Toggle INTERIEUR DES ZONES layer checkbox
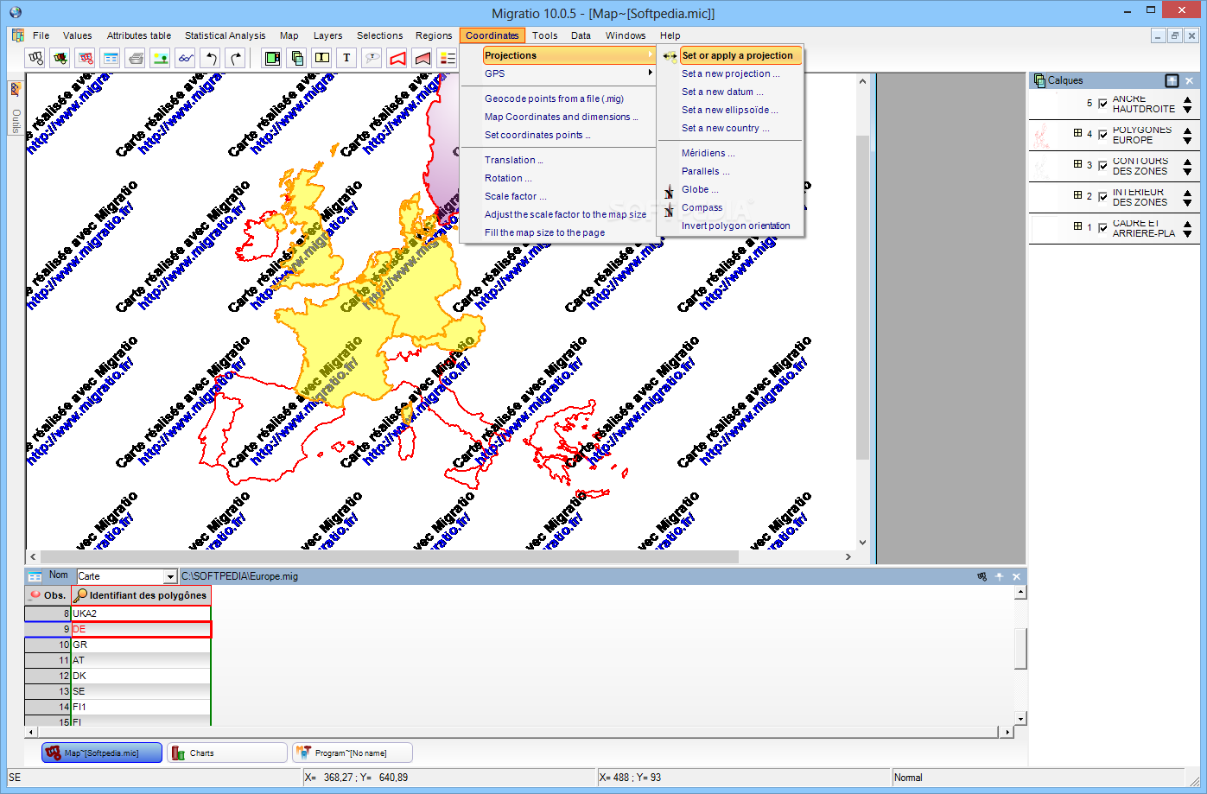Screen dimensions: 1207x794 (1102, 197)
